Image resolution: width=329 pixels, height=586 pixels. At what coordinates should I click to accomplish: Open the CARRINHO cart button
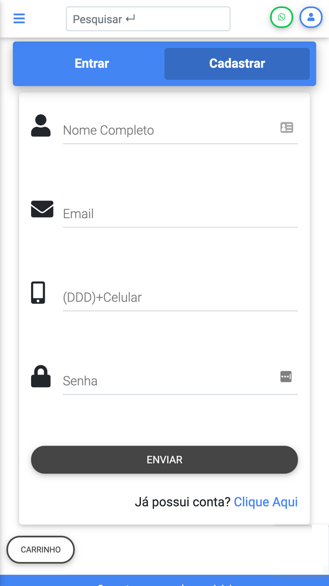pyautogui.click(x=41, y=550)
